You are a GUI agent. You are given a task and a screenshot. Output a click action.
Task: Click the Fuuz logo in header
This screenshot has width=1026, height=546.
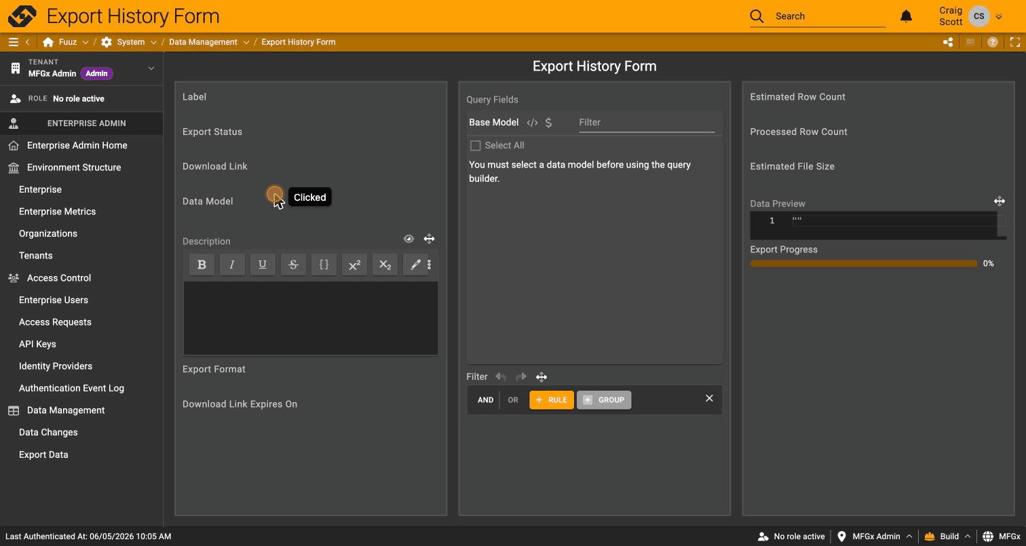tap(22, 16)
